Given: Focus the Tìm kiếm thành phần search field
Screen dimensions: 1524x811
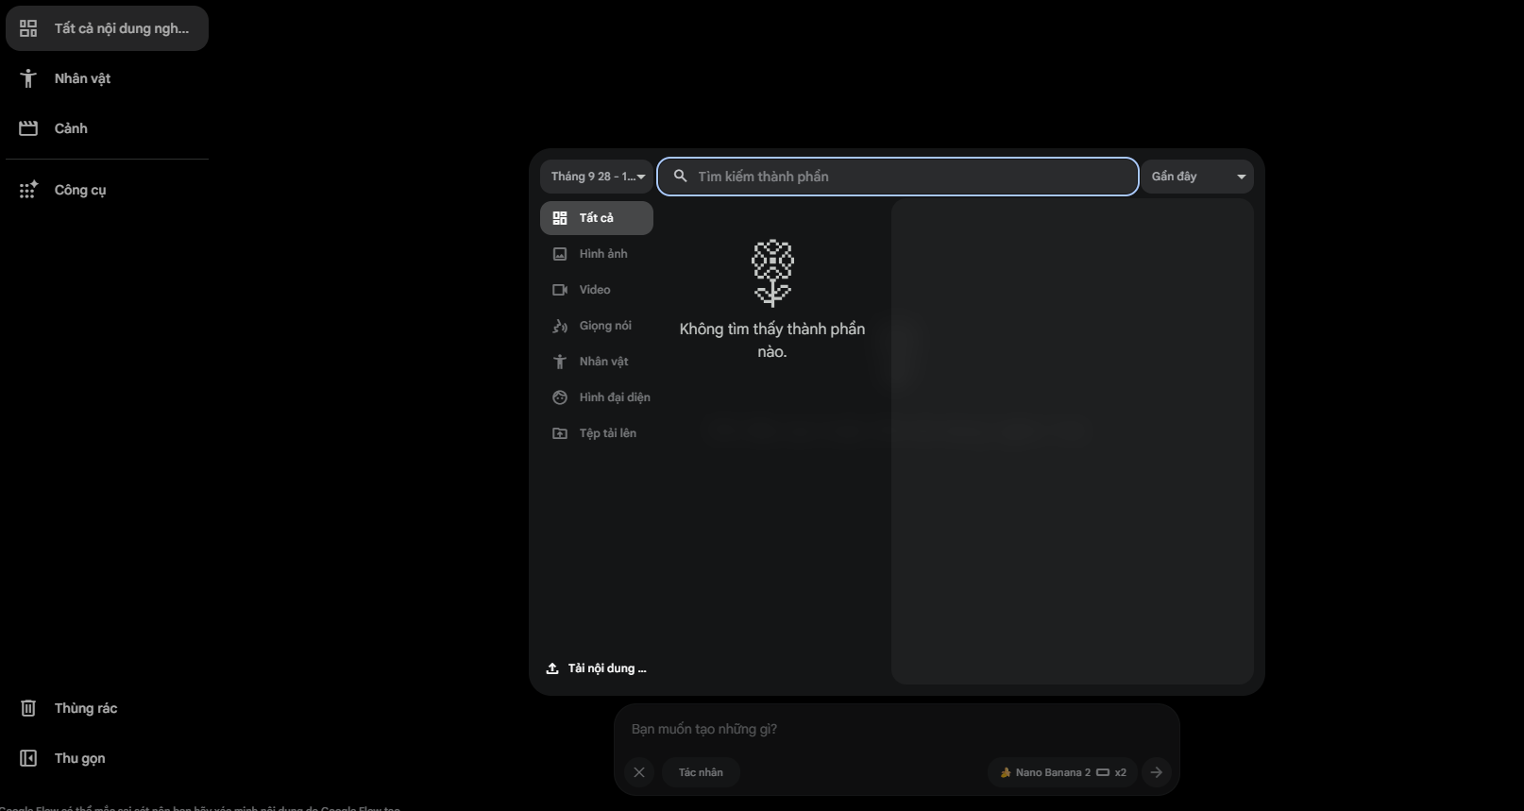Looking at the screenshot, I should point(898,177).
